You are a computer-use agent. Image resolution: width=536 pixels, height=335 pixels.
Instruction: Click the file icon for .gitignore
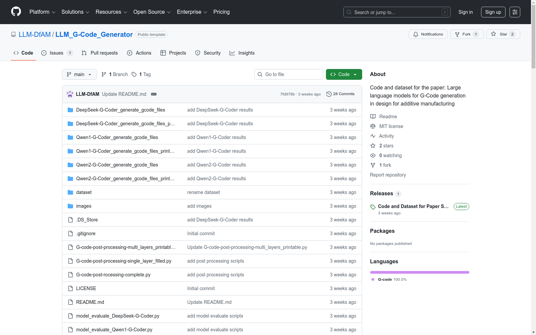click(70, 233)
